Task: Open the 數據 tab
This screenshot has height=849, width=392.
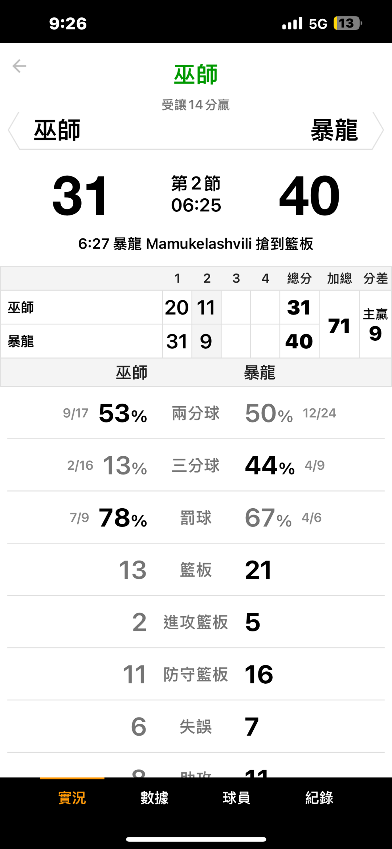Action: click(x=154, y=798)
